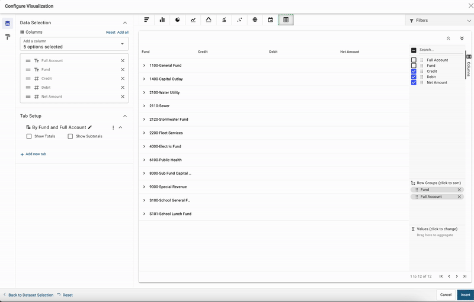
Task: Remove Full Account from Row Groups
Action: coord(459,197)
